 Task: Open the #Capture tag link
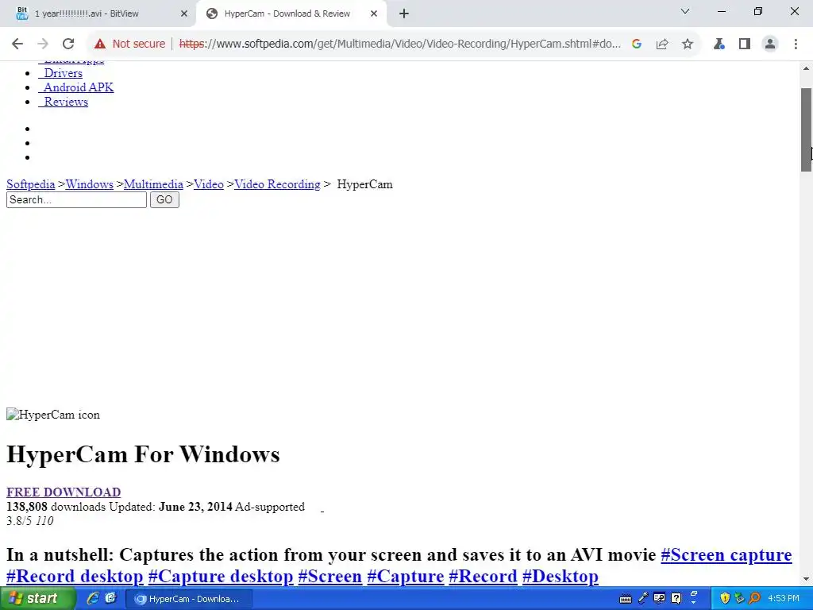coord(406,577)
